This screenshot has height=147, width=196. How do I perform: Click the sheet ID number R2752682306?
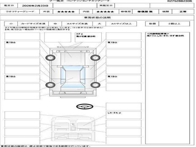click(180, 1)
